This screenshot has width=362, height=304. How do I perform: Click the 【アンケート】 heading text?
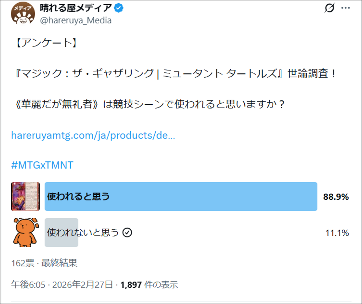pos(46,43)
